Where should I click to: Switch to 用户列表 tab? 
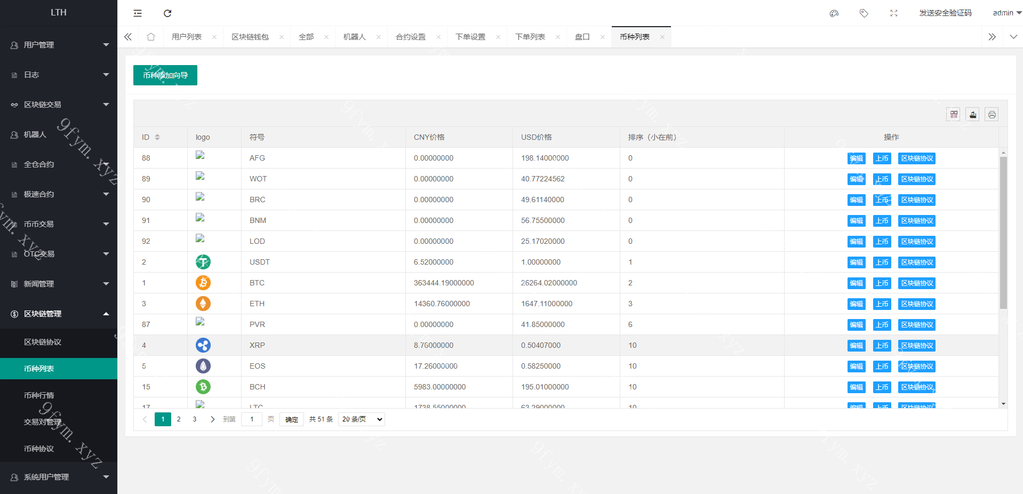(187, 37)
